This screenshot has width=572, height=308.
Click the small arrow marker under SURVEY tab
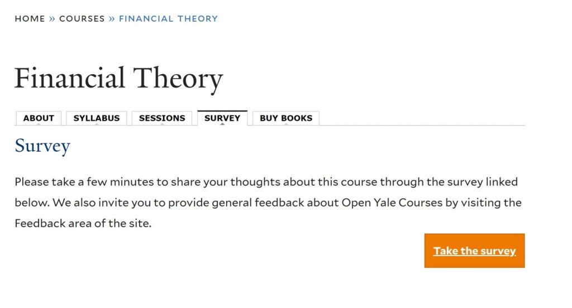click(x=222, y=124)
